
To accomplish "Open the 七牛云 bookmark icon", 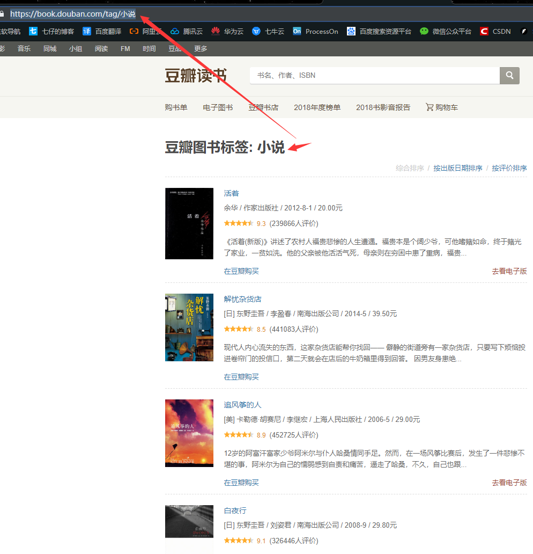I will point(256,31).
